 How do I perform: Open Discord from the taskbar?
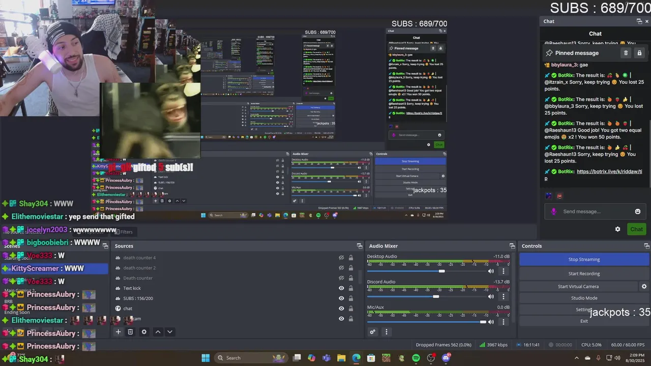pos(446,358)
